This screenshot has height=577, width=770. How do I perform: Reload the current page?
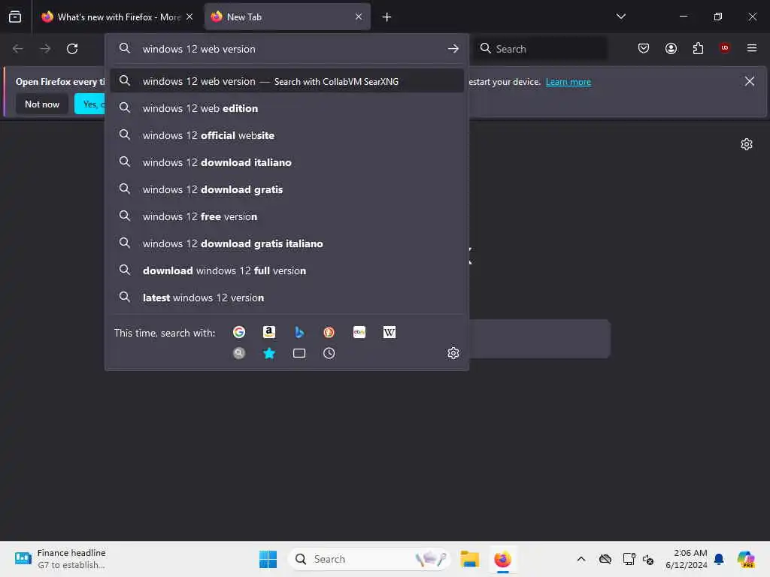point(72,49)
